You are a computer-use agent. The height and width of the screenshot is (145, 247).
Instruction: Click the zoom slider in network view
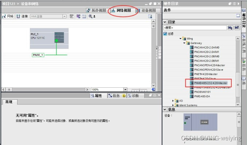pyautogui.click(x=140, y=90)
